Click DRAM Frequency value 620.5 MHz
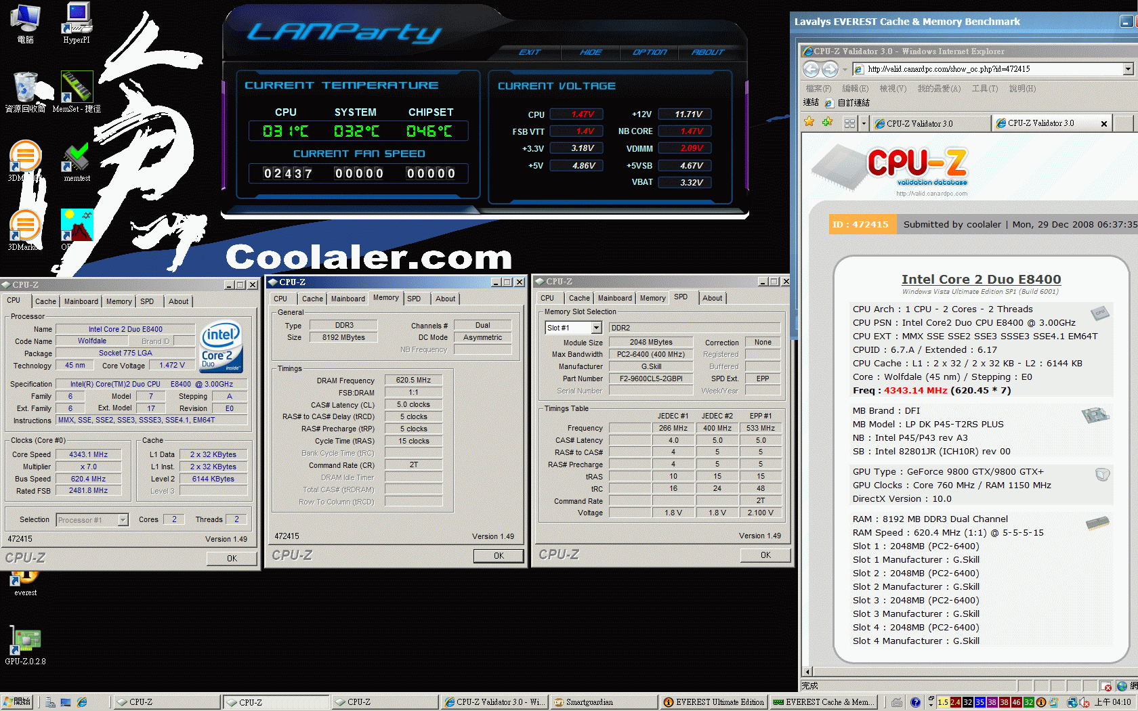Screen dimensions: 1138x711 [413, 381]
